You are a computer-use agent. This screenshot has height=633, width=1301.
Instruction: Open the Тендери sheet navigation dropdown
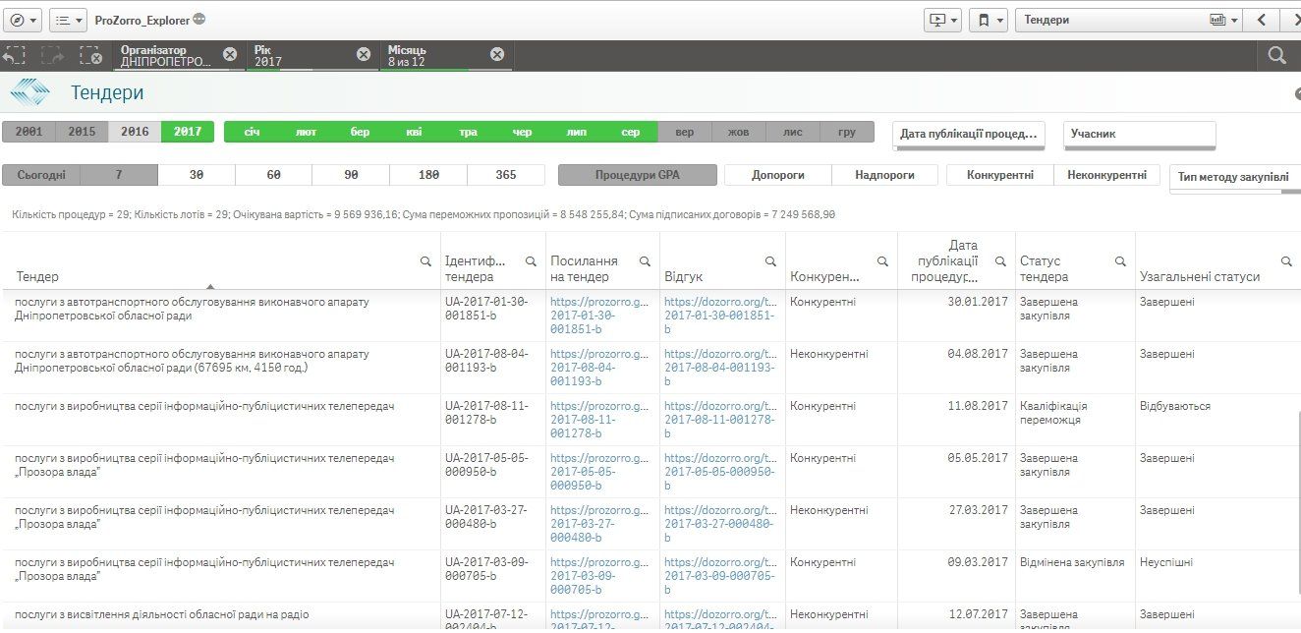click(1232, 19)
